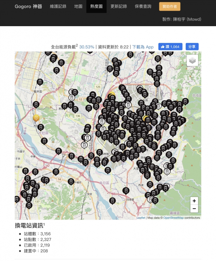Open the OpenStreetMap attribution link
This screenshot has height=261, width=216.
click(x=173, y=218)
